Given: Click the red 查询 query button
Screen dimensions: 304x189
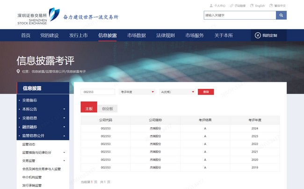Looking at the screenshot, I should [206, 92].
